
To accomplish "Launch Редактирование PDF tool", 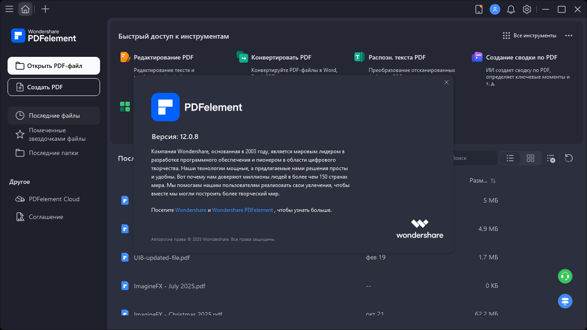I will pyautogui.click(x=163, y=57).
